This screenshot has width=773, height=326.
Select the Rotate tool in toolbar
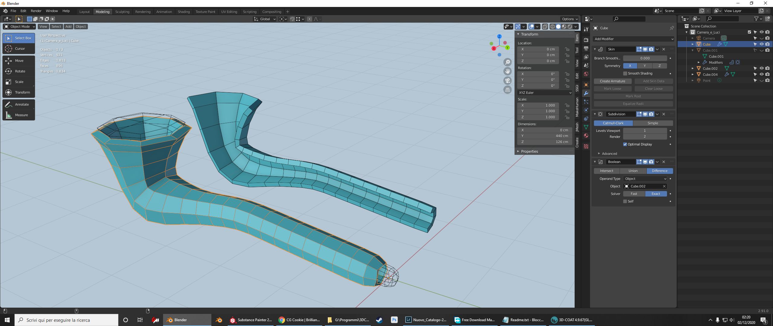click(x=19, y=71)
